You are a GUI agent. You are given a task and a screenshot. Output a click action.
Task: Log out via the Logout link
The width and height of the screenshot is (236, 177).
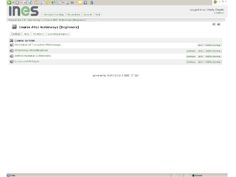click(x=219, y=13)
